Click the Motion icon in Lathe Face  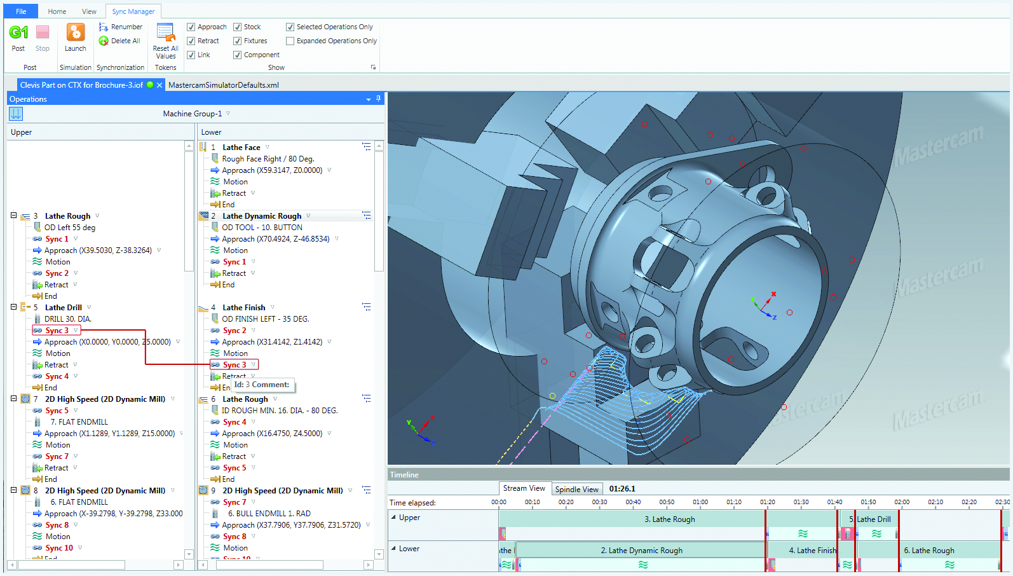215,182
